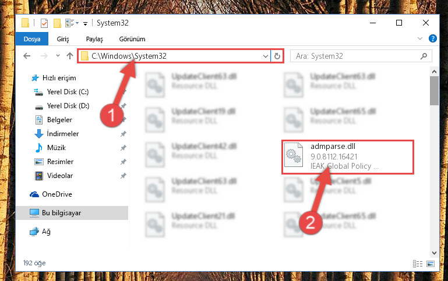The width and height of the screenshot is (448, 281).
Task: Click the Back navigation arrow
Action: tap(27, 56)
